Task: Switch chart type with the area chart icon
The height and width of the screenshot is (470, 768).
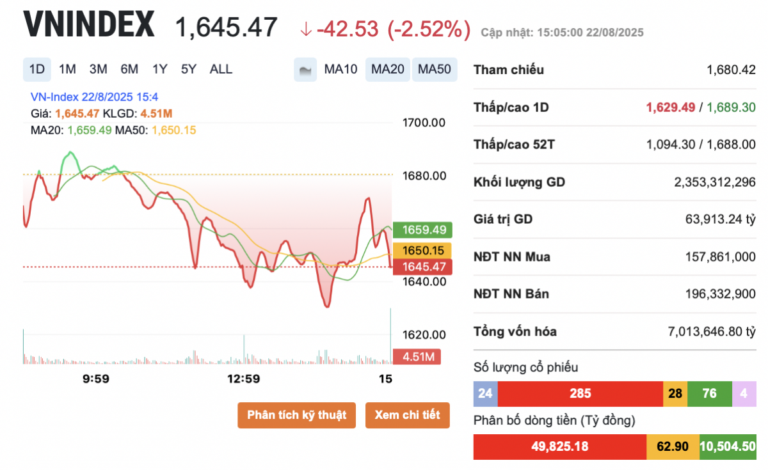Action: [305, 70]
